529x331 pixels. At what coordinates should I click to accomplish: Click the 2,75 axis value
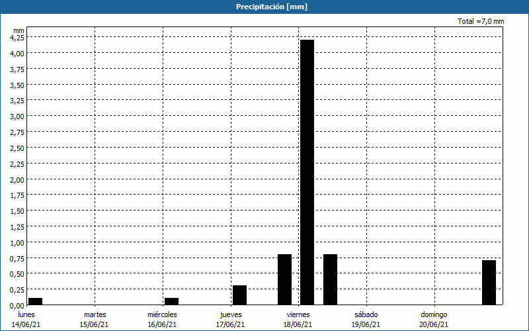pos(17,132)
